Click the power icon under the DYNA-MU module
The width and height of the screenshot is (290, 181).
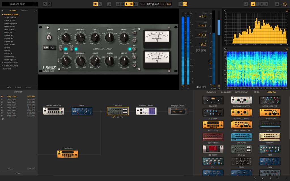point(114,117)
